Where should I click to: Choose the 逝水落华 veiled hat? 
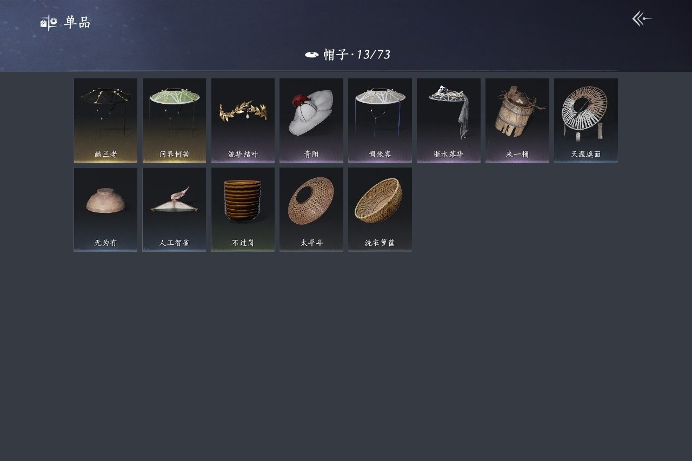coord(449,121)
